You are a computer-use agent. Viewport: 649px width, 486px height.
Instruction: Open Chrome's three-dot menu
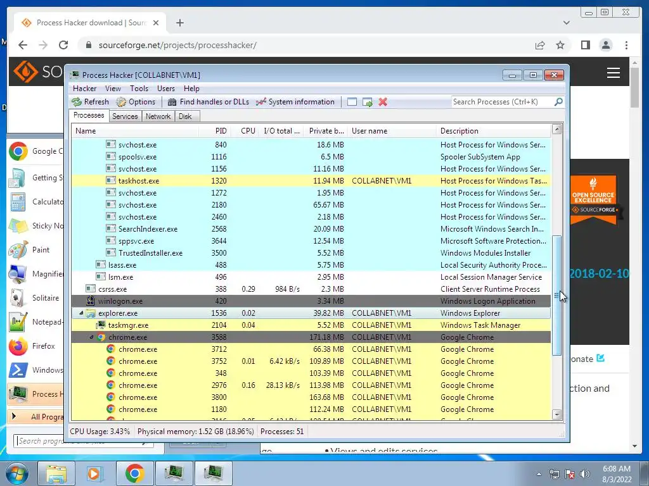coord(627,45)
